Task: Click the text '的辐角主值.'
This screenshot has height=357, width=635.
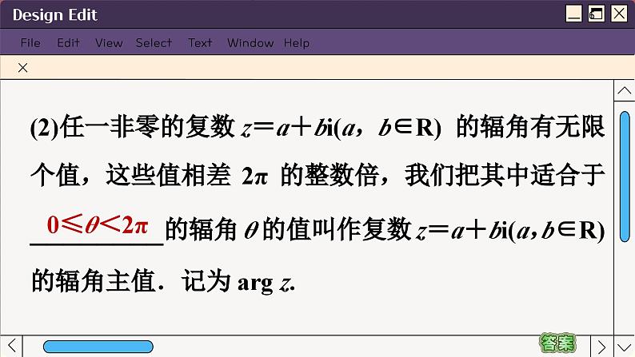Action: (98, 280)
